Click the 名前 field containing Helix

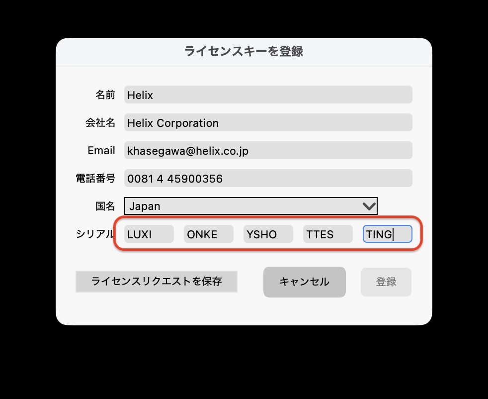pos(268,95)
